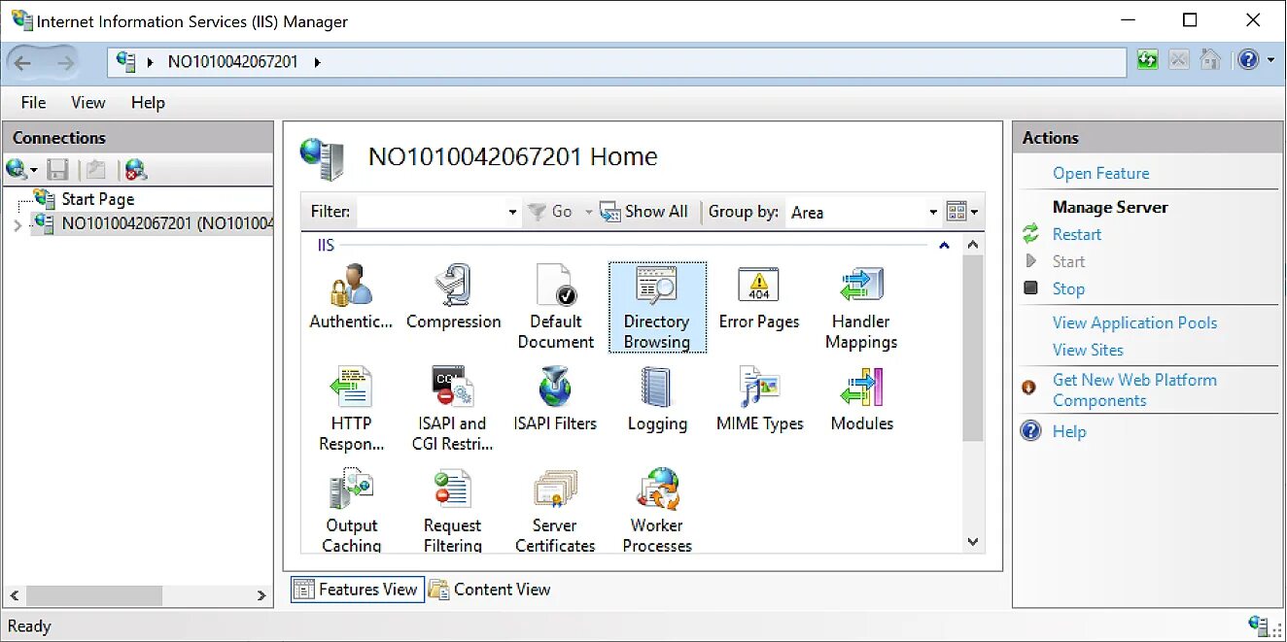
Task: Click Open Feature action link
Action: [x=1100, y=173]
